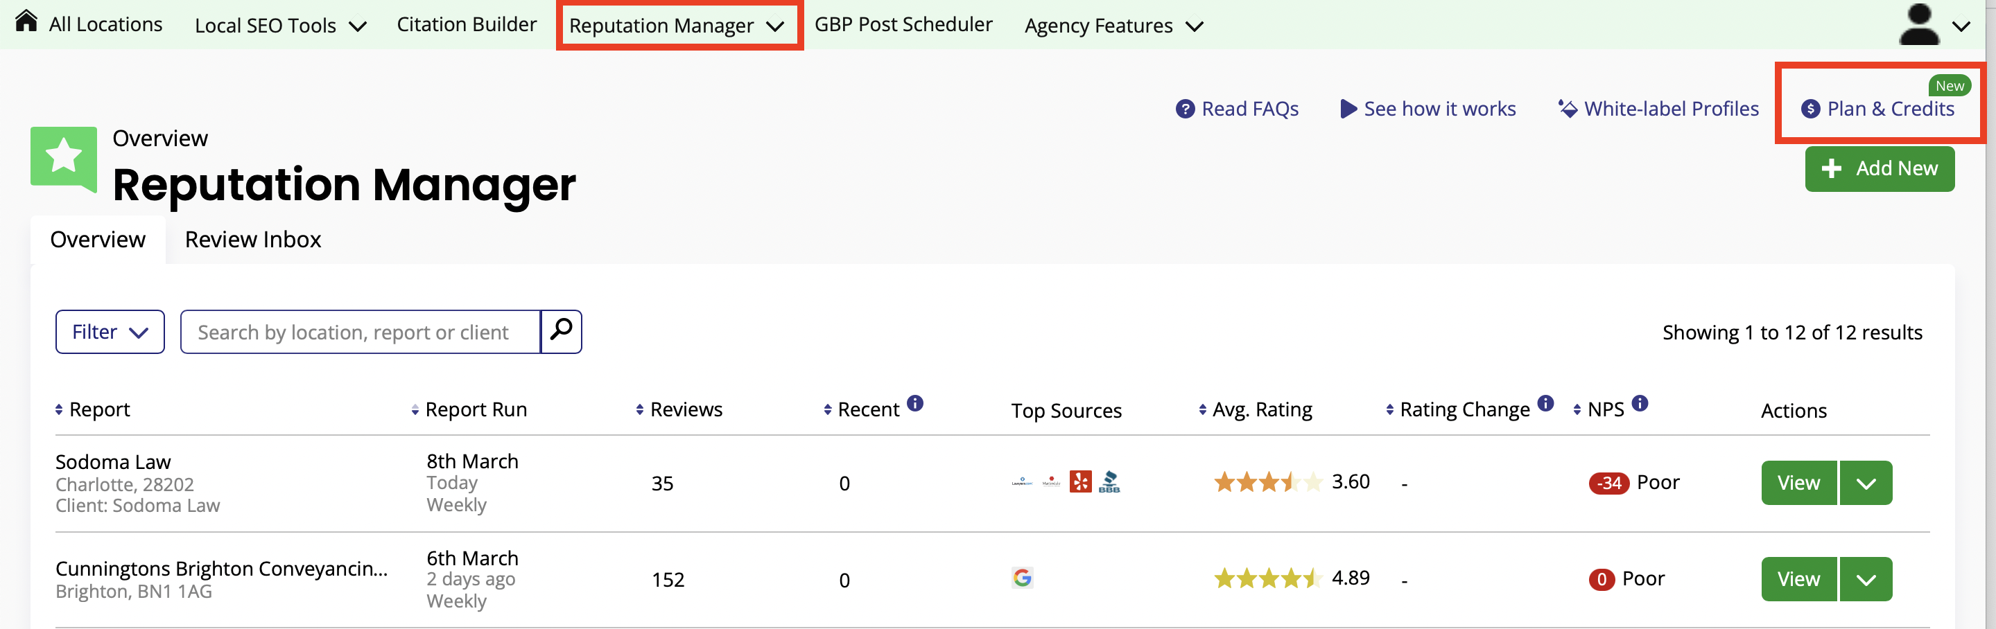Click the 0 NPS badge for Cunningtons
Screen dimensions: 1996x629
coord(1601,579)
